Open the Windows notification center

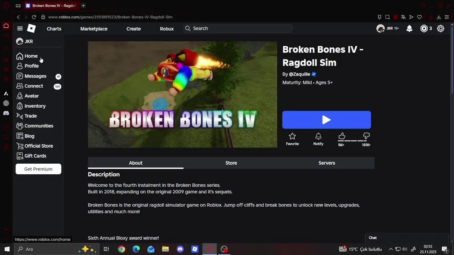(x=445, y=249)
